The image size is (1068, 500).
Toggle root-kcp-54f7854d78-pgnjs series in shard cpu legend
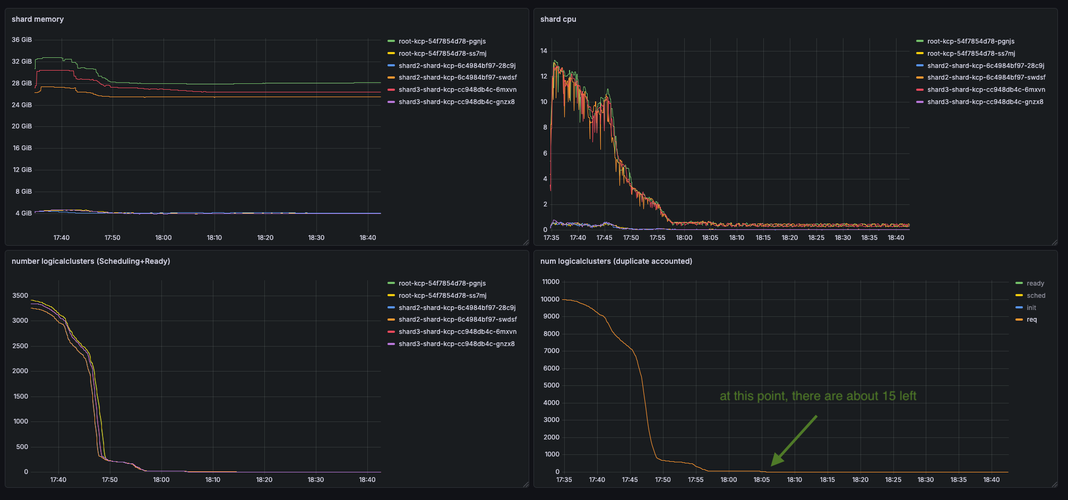(971, 41)
